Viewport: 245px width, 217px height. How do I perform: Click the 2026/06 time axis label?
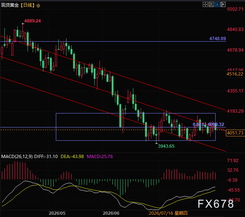[111, 213]
